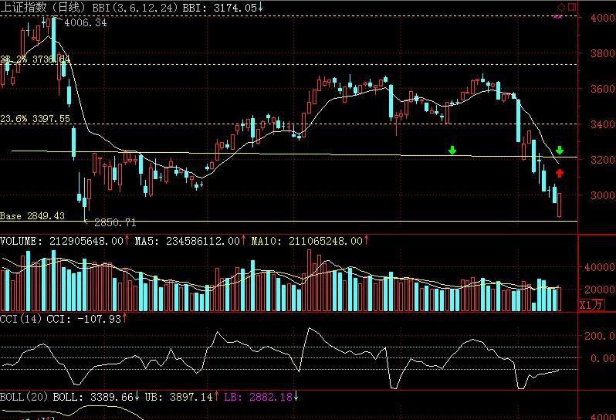616x420 pixels.
Task: Click the split-pane rectangle icon beside the diamond
Action: point(572,7)
